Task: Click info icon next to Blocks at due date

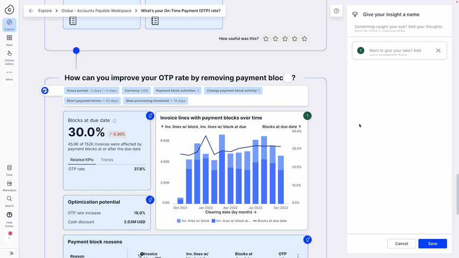Action: (x=115, y=121)
